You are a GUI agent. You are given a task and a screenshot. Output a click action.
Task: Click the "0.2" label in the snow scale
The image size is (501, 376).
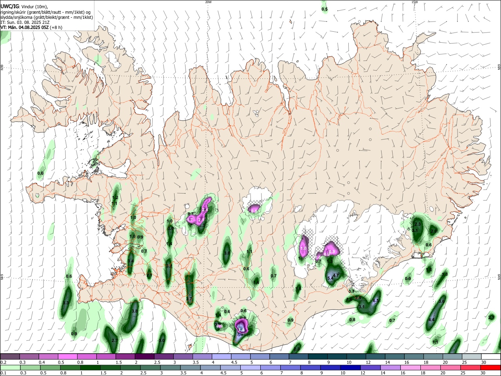click(3, 362)
